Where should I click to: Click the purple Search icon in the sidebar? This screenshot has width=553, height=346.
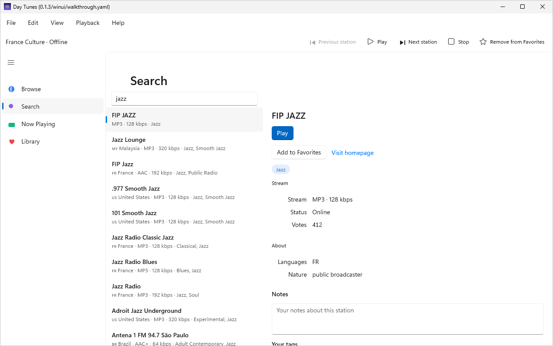tap(11, 106)
